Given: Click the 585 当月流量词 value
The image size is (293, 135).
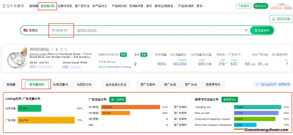Looking at the screenshot, I should (202, 64).
